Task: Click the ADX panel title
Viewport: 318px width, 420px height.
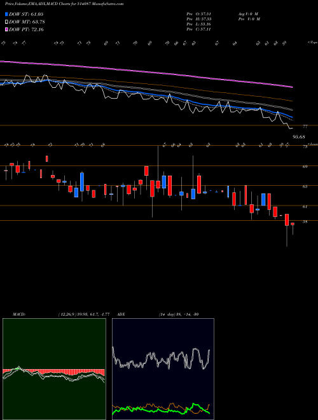Action: (x=121, y=314)
